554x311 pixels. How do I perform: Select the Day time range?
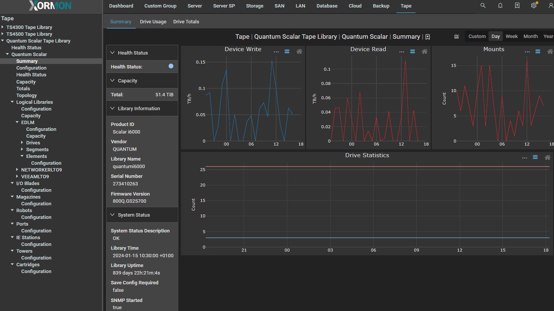coord(496,36)
